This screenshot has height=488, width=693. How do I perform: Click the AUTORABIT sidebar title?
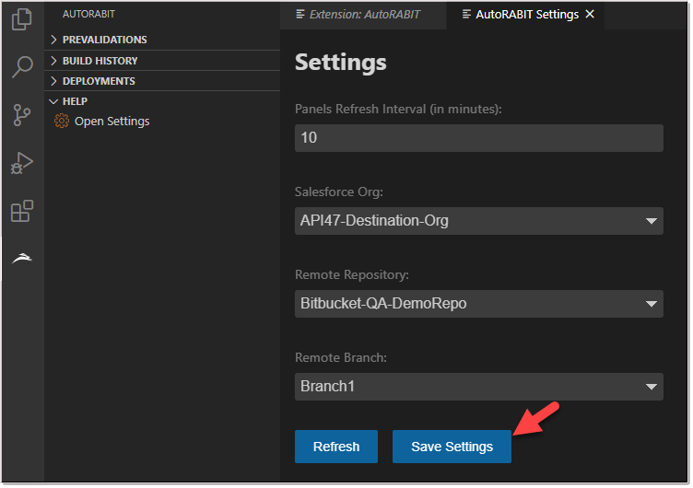click(88, 14)
